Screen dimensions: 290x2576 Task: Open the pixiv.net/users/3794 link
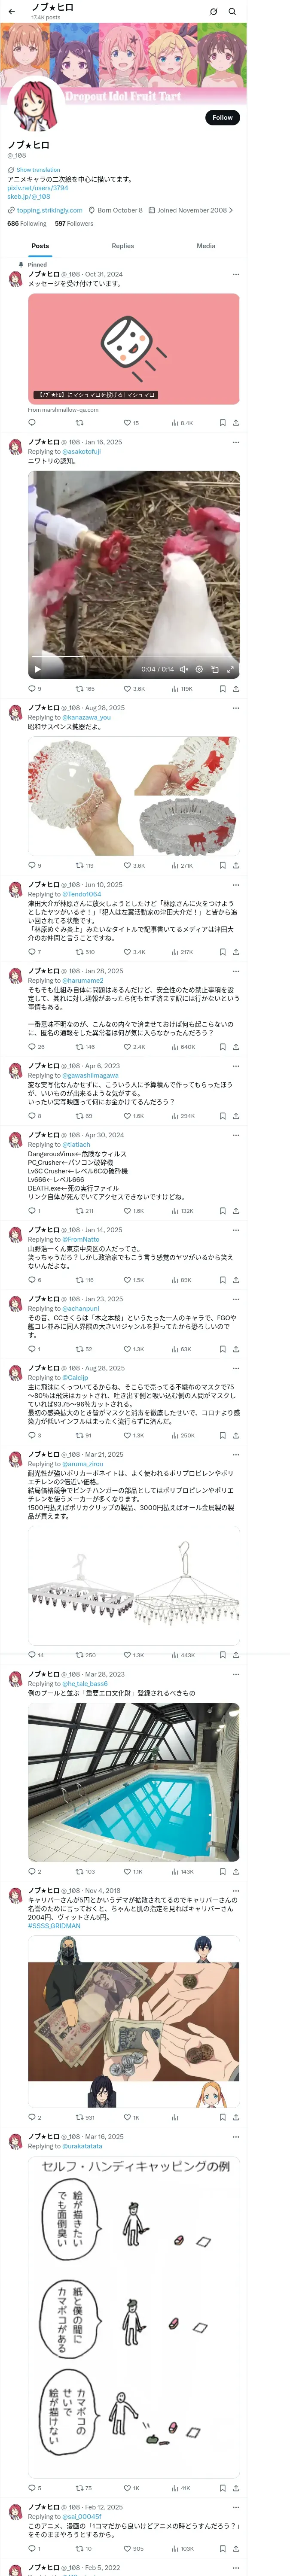tap(38, 188)
